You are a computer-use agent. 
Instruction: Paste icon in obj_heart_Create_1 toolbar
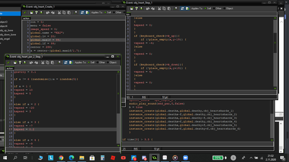click(x=69, y=12)
